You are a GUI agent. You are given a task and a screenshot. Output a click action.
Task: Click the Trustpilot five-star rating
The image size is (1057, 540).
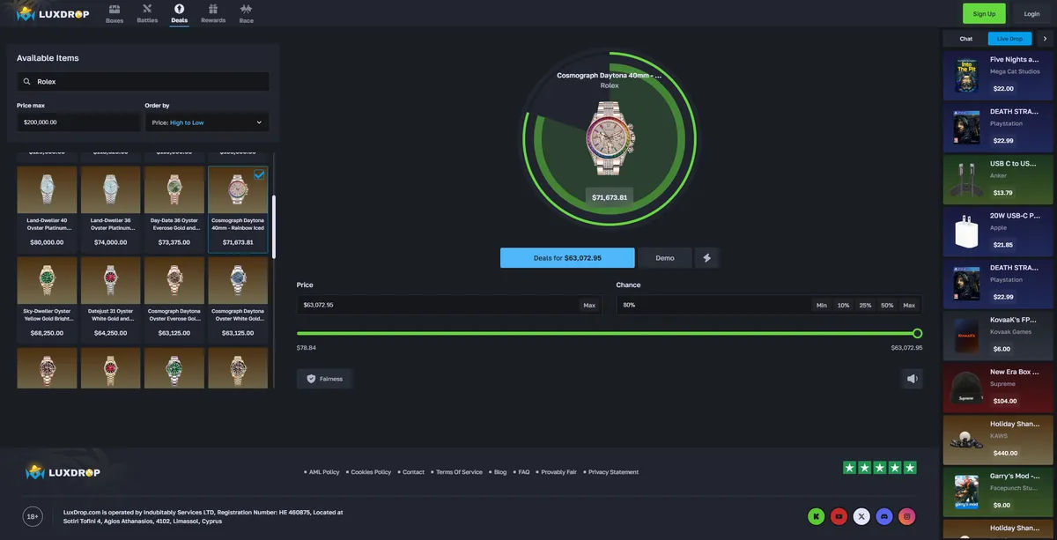pos(880,468)
